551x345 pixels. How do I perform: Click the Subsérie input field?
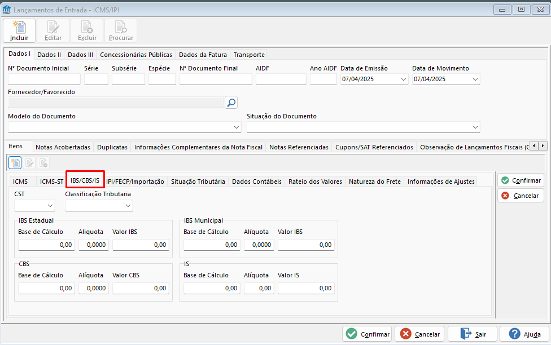pyautogui.click(x=128, y=79)
